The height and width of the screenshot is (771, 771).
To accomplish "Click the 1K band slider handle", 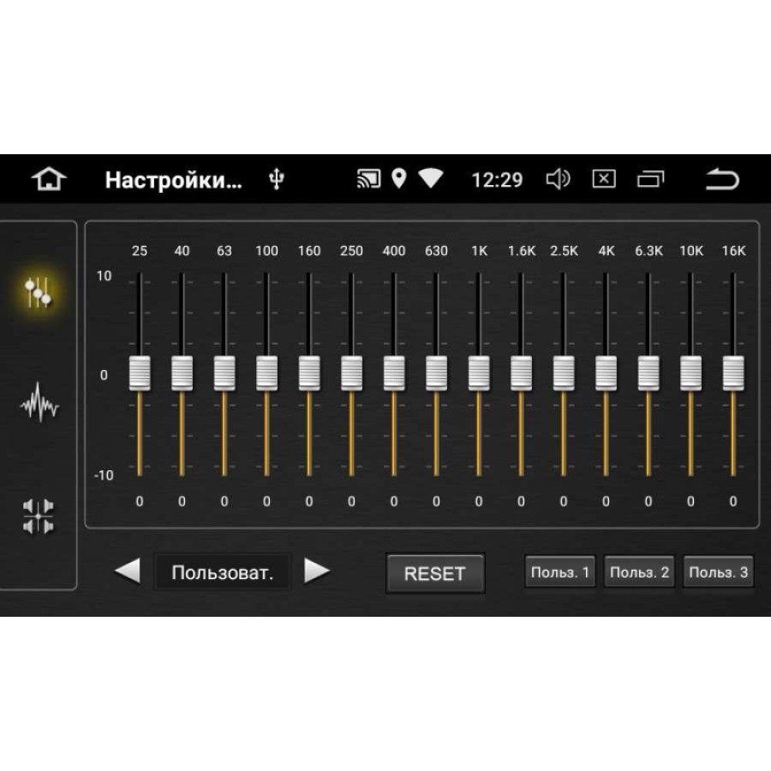I will point(479,374).
